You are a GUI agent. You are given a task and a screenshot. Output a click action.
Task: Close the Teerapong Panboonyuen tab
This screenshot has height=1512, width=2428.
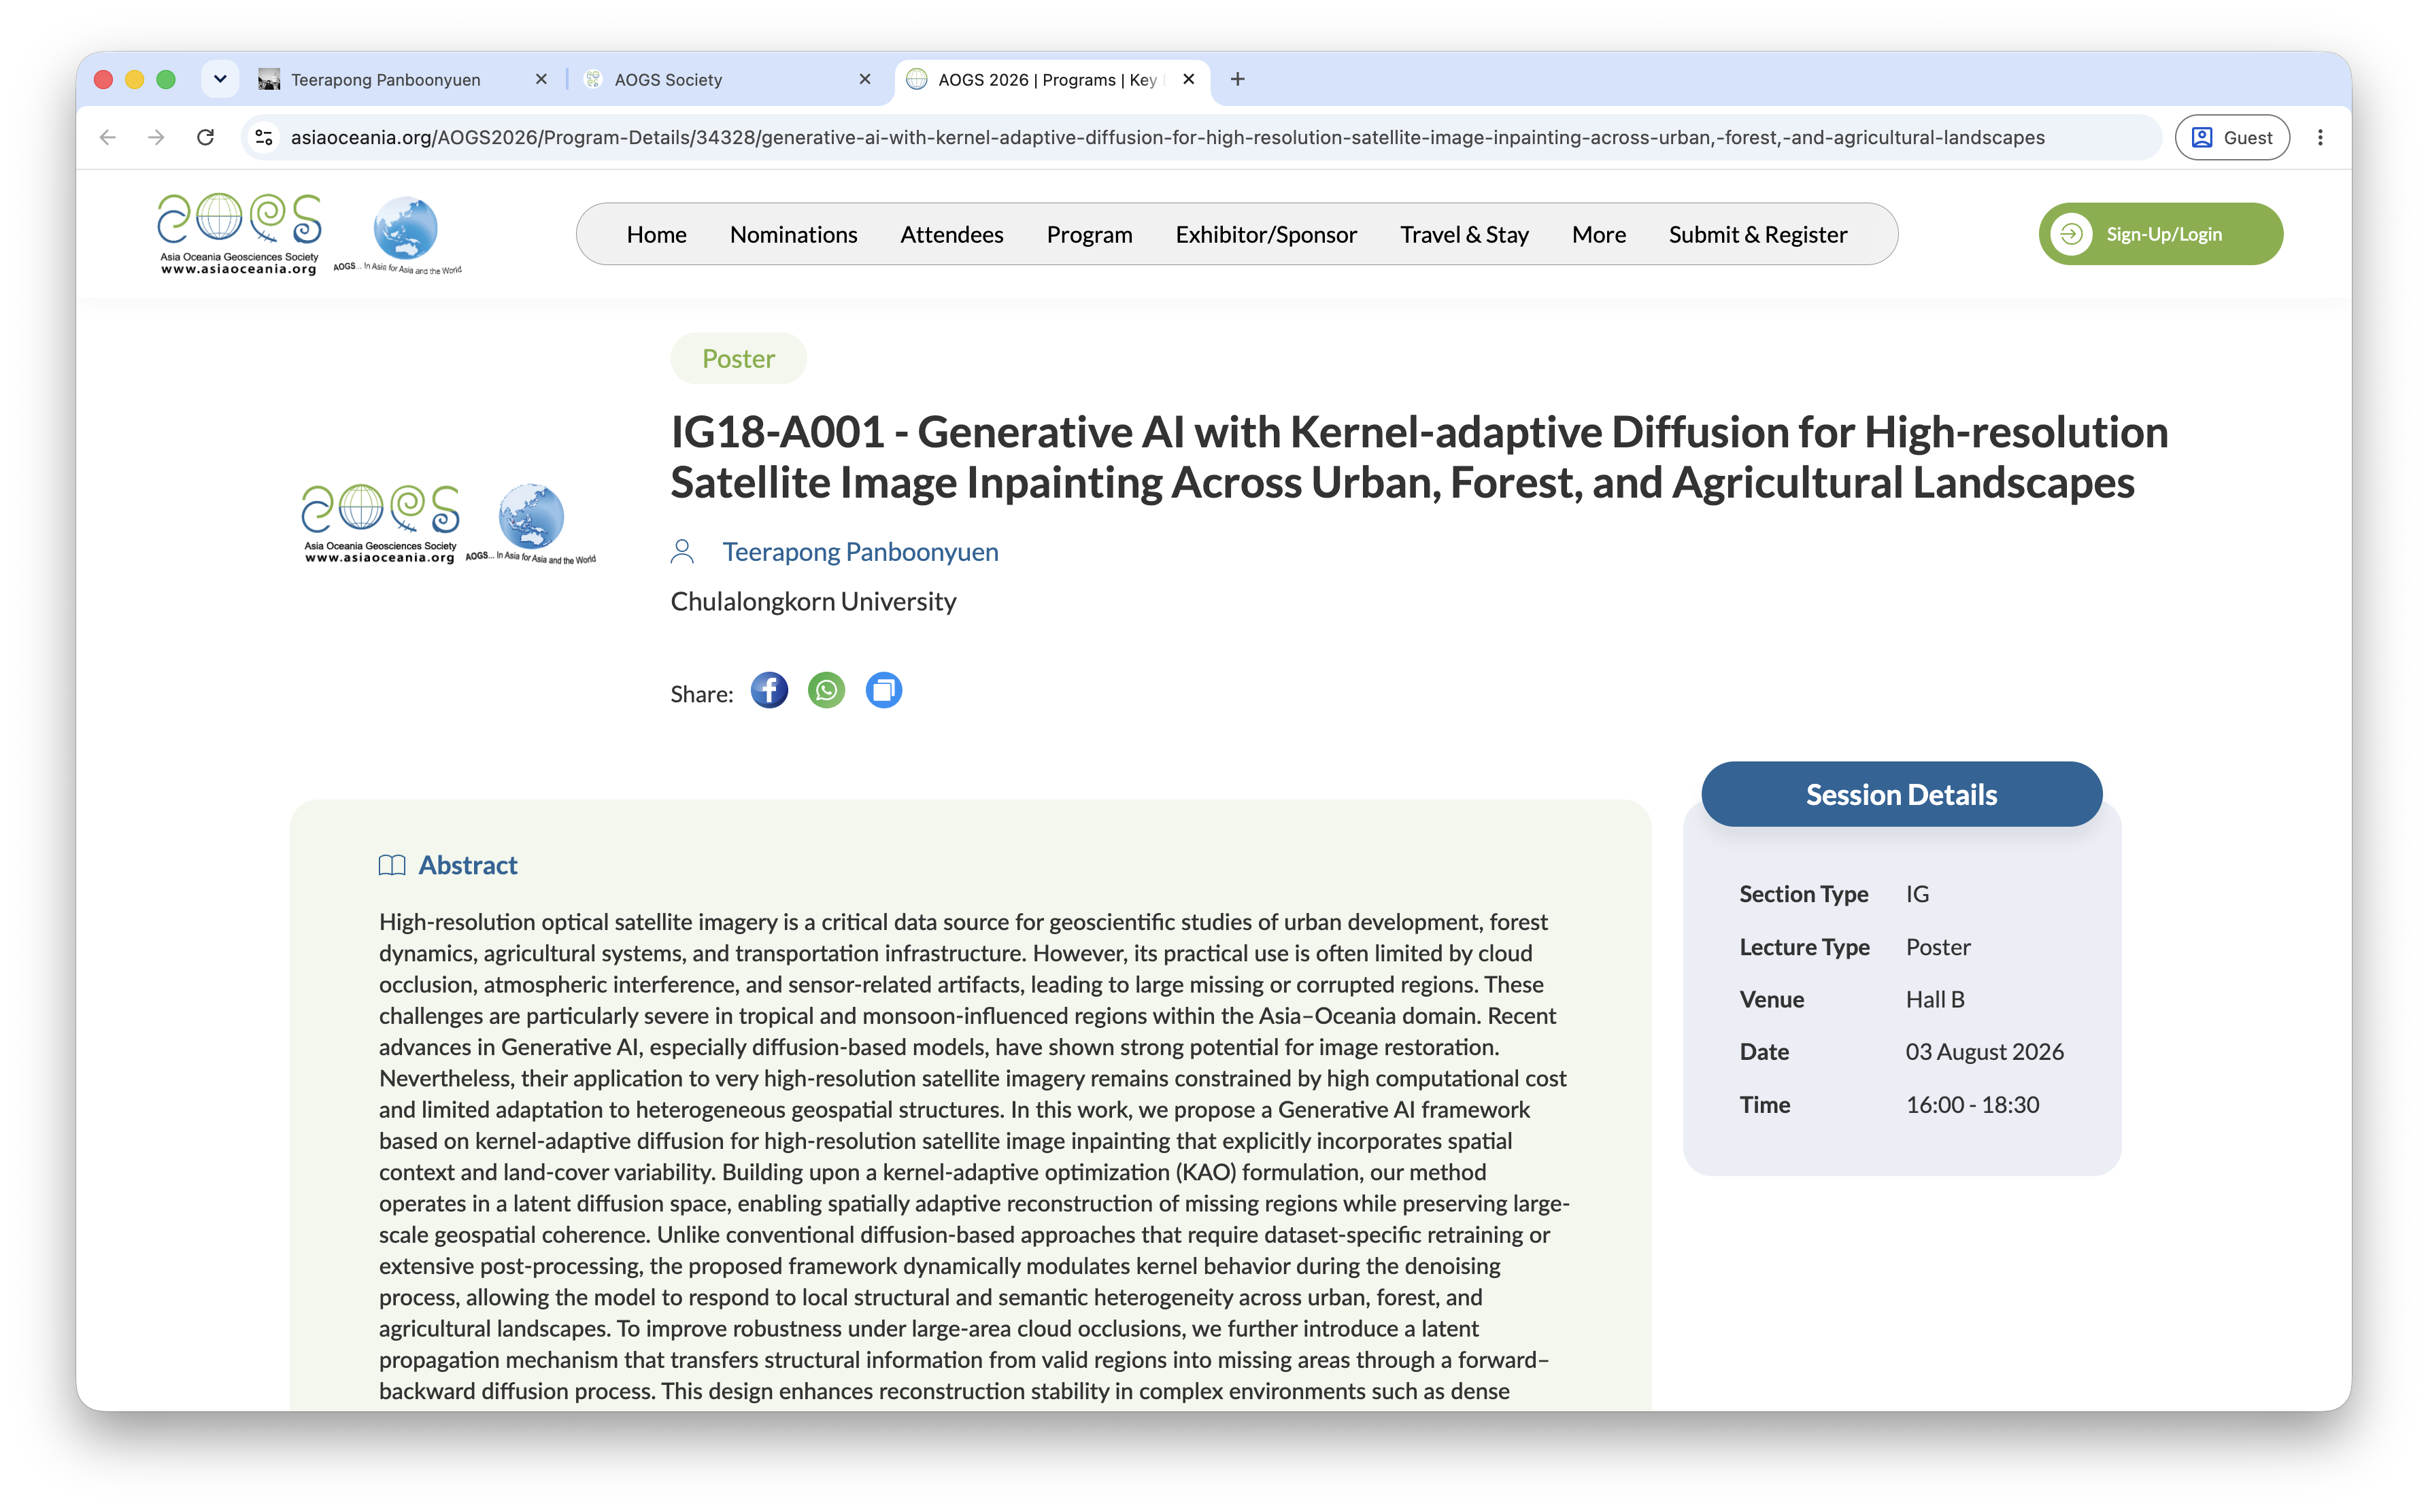541,79
